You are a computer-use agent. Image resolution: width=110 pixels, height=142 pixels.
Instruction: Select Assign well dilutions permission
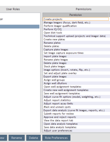(x=76, y=83)
